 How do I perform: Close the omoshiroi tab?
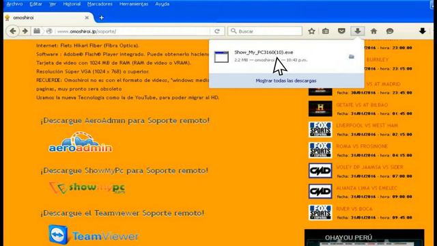(87, 18)
